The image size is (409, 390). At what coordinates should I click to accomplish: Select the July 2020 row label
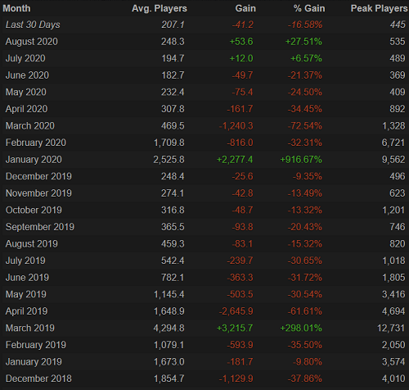(25, 58)
